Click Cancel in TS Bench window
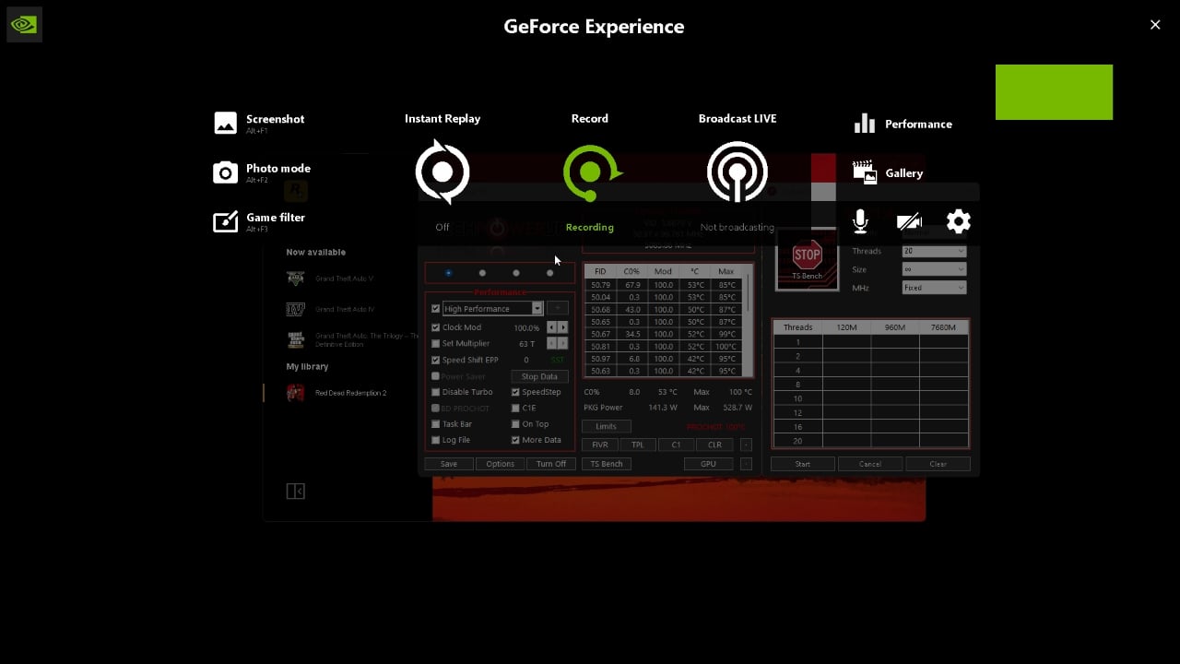This screenshot has height=664, width=1180. click(x=870, y=464)
